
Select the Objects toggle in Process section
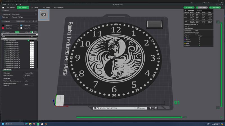17,32
